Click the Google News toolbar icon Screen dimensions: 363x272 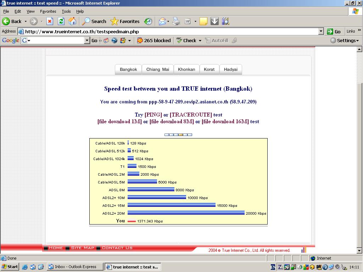click(x=106, y=41)
